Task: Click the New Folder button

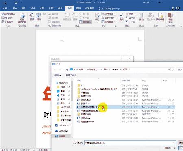Action: [71, 75]
